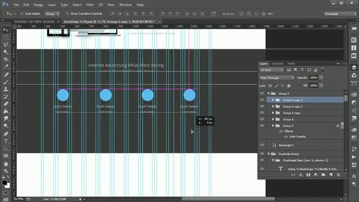359x202 pixels.
Task: Select the Clone Stamp tool
Action: pos(6,89)
